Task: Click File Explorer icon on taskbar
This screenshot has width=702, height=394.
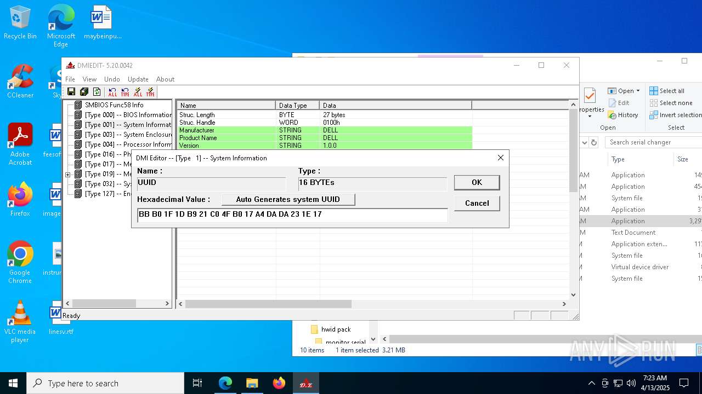Action: click(x=252, y=383)
